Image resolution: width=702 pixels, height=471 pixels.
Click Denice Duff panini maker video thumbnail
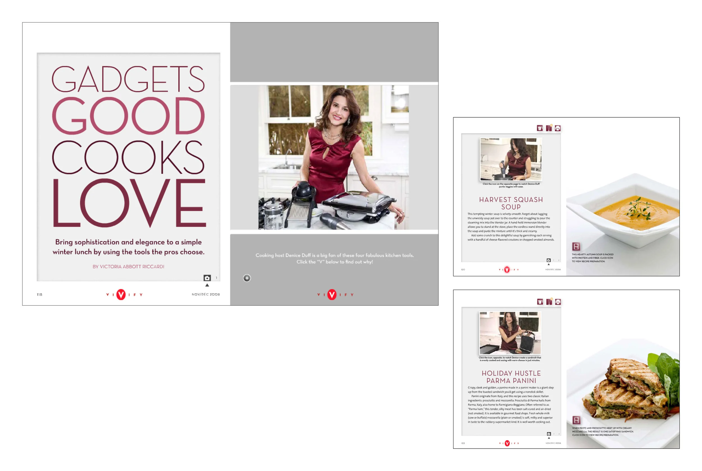click(x=510, y=333)
